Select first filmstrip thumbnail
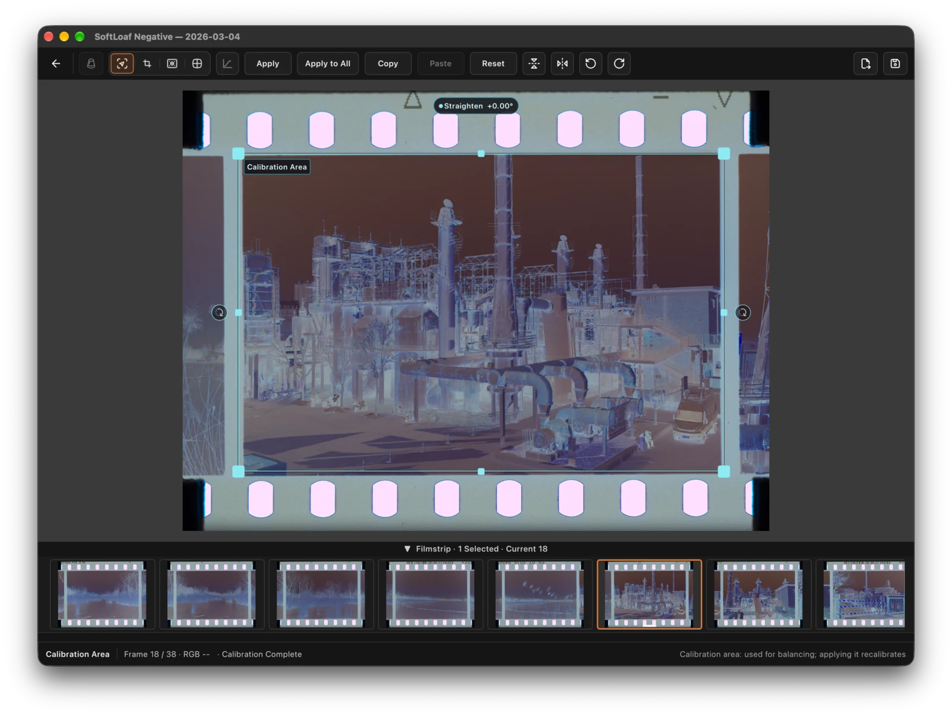This screenshot has height=716, width=952. (x=102, y=594)
